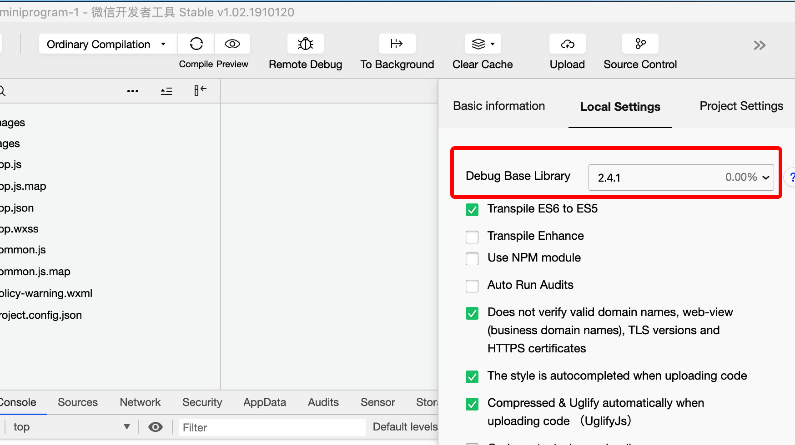Disable Transpile ES6 to ES5 checkbox
This screenshot has height=445, width=795.
(472, 209)
